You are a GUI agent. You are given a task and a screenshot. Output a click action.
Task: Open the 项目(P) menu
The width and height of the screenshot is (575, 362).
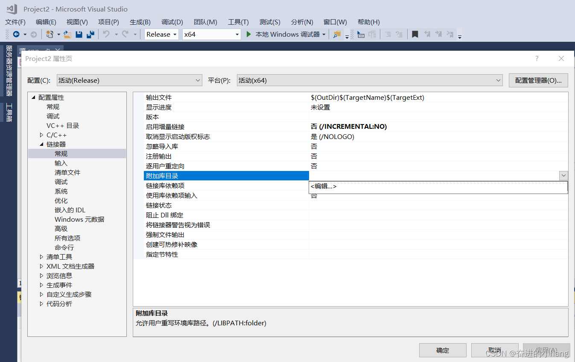tap(108, 22)
